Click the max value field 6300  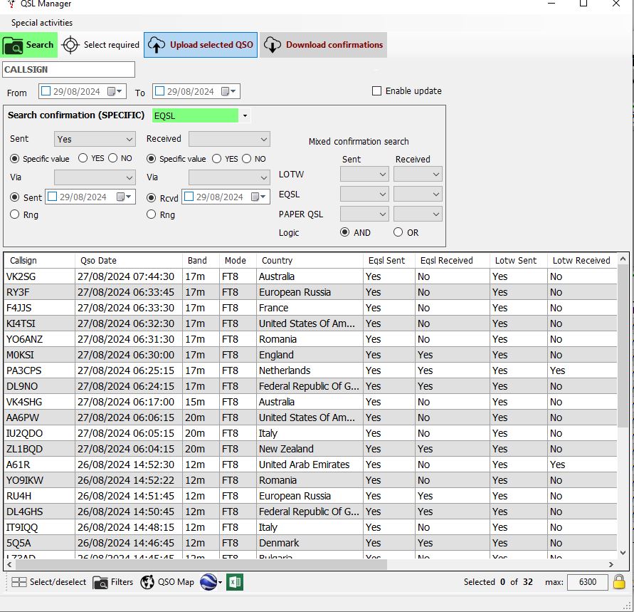point(587,582)
